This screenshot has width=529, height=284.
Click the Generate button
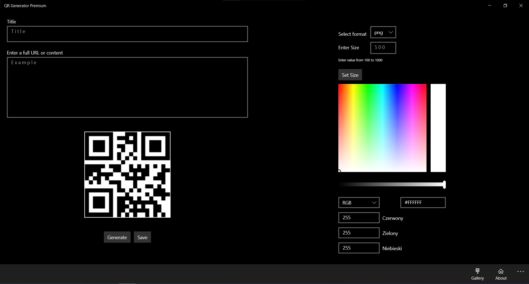tap(117, 237)
